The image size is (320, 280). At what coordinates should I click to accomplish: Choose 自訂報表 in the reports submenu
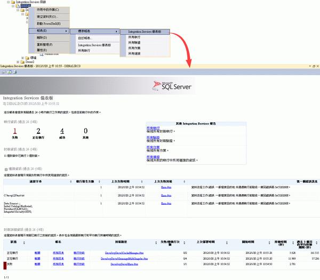pyautogui.click(x=95, y=38)
